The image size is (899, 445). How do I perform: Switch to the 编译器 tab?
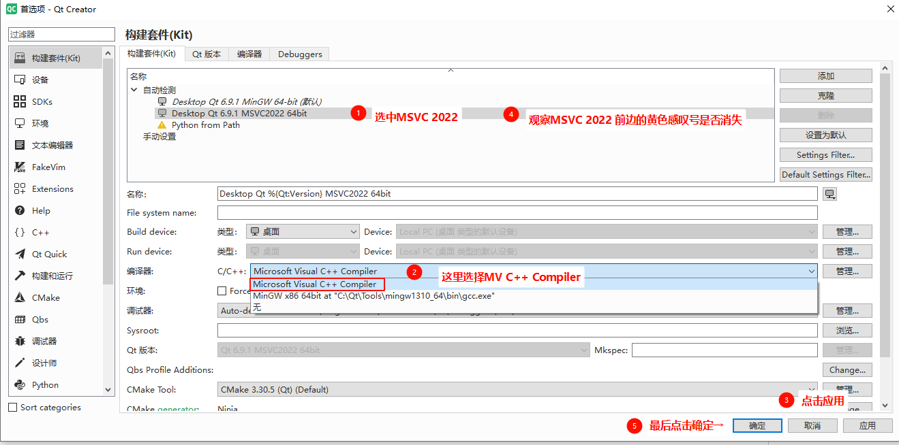click(x=249, y=54)
